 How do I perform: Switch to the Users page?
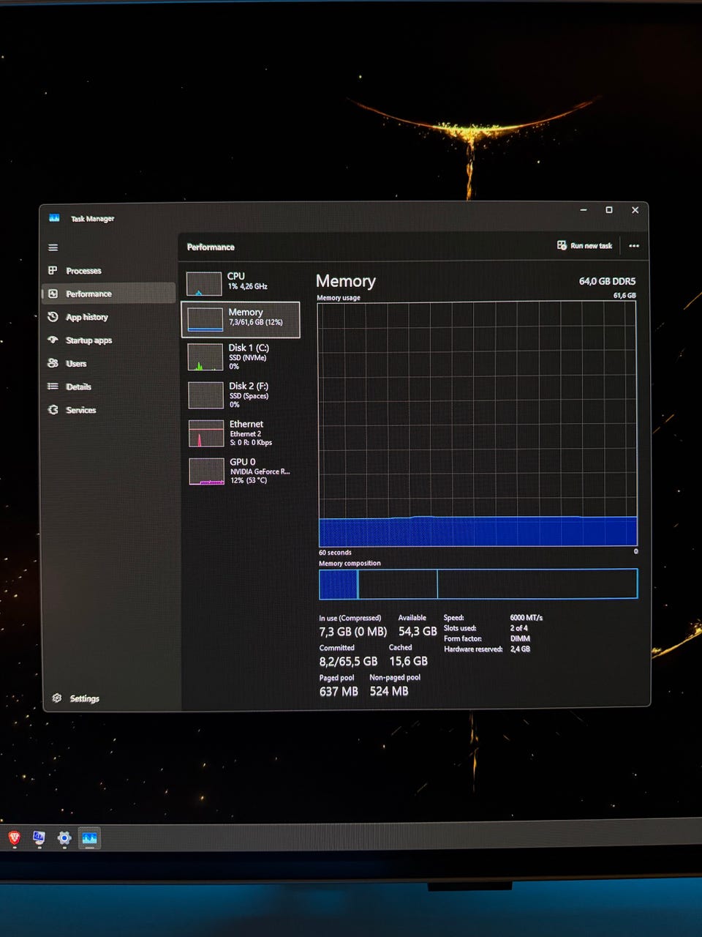coord(108,364)
